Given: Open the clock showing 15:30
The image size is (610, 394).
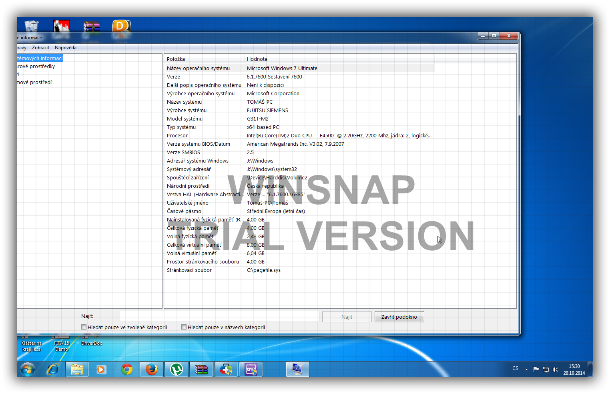Looking at the screenshot, I should pos(574,370).
